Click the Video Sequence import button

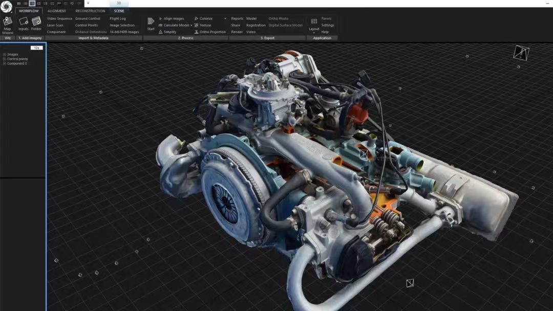point(59,19)
